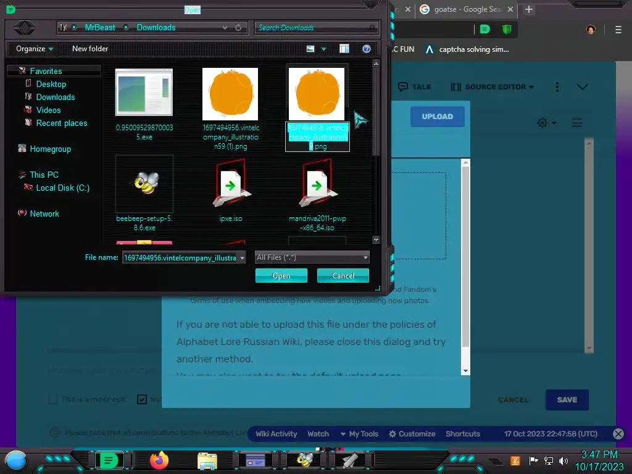This screenshot has height=474, width=632.
Task: Toggle the preview pane icon
Action: pos(344,49)
